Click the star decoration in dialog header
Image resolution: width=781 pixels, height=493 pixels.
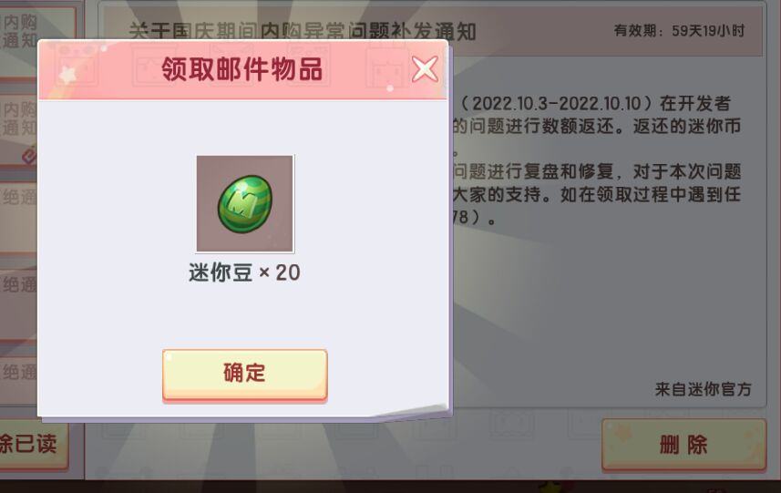pyautogui.click(x=68, y=76)
